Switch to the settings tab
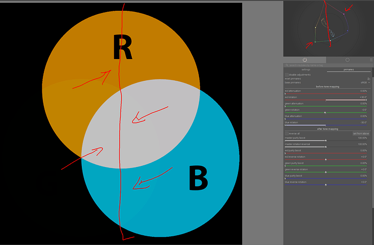 coord(306,70)
